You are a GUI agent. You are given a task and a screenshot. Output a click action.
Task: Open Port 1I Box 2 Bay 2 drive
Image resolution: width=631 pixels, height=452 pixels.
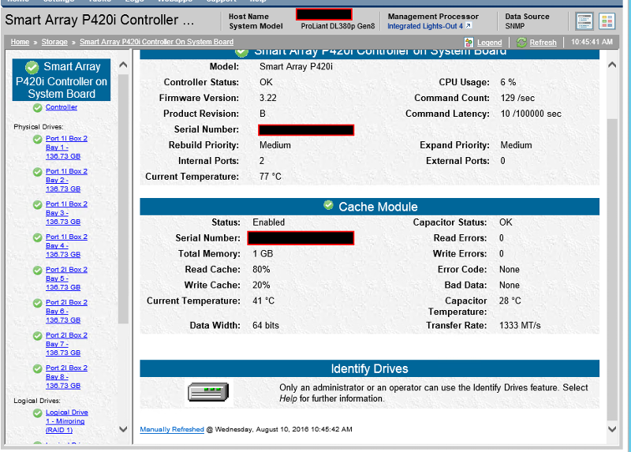click(66, 180)
